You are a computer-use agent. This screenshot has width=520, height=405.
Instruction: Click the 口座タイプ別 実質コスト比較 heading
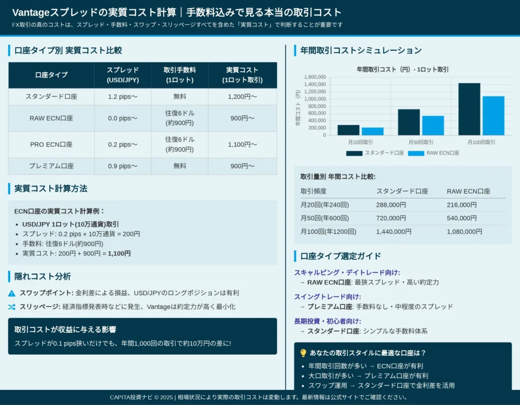click(69, 50)
